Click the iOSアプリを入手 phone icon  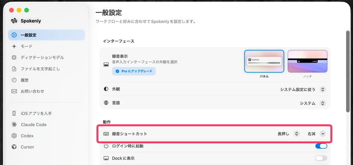[14, 113]
